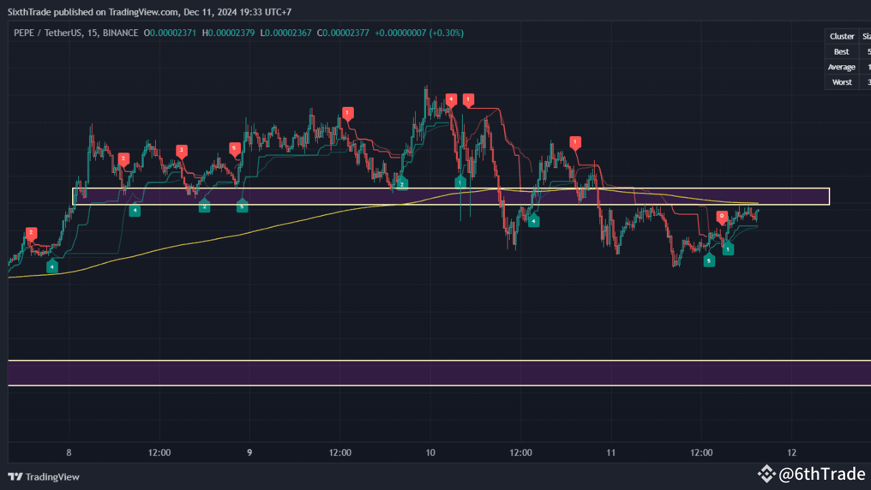Click the @6thTrade diamond watermark icon
871x490 pixels.
[x=768, y=472]
